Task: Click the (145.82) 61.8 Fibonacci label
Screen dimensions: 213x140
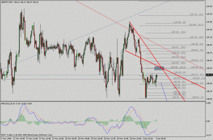Action: 179,88
